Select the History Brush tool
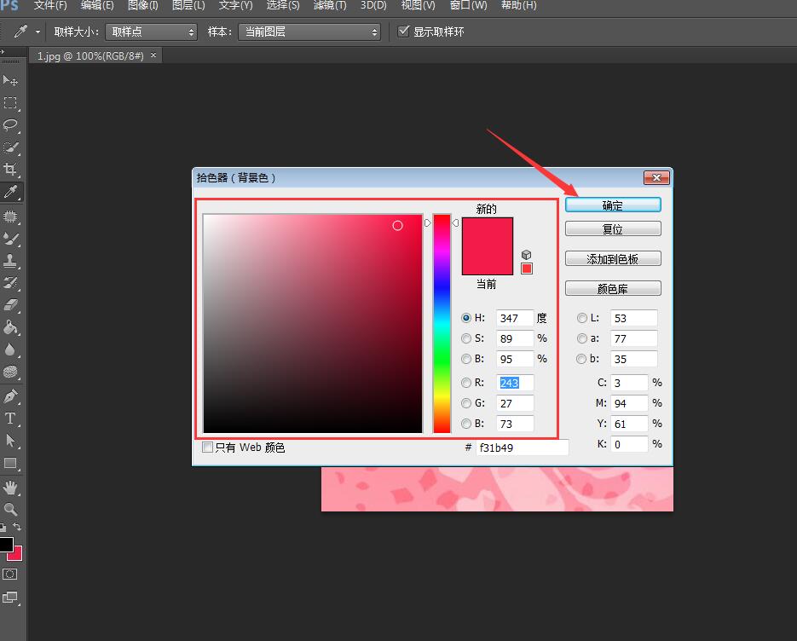797x641 pixels. click(x=10, y=283)
